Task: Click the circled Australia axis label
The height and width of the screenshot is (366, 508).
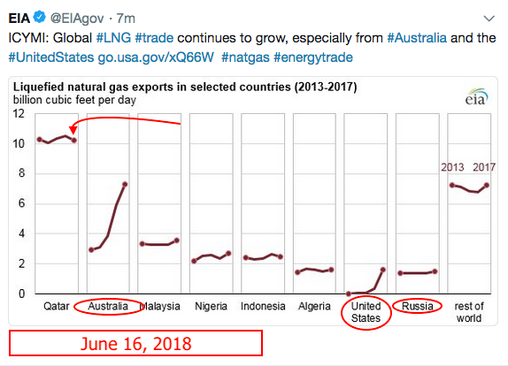Action: pos(108,306)
